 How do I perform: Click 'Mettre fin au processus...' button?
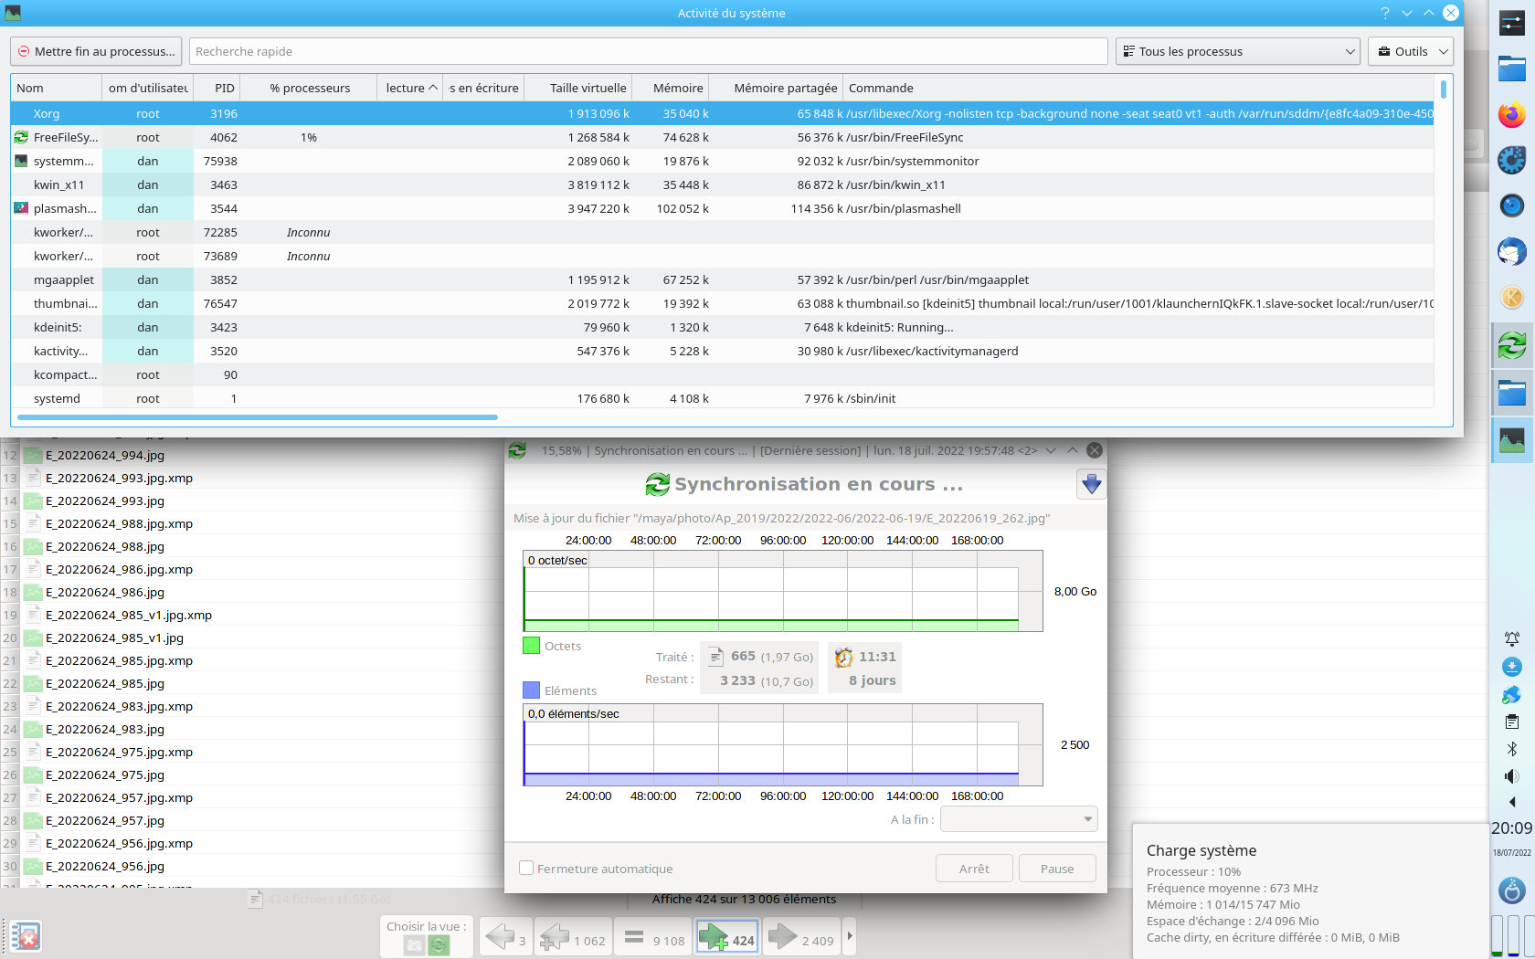coord(96,51)
